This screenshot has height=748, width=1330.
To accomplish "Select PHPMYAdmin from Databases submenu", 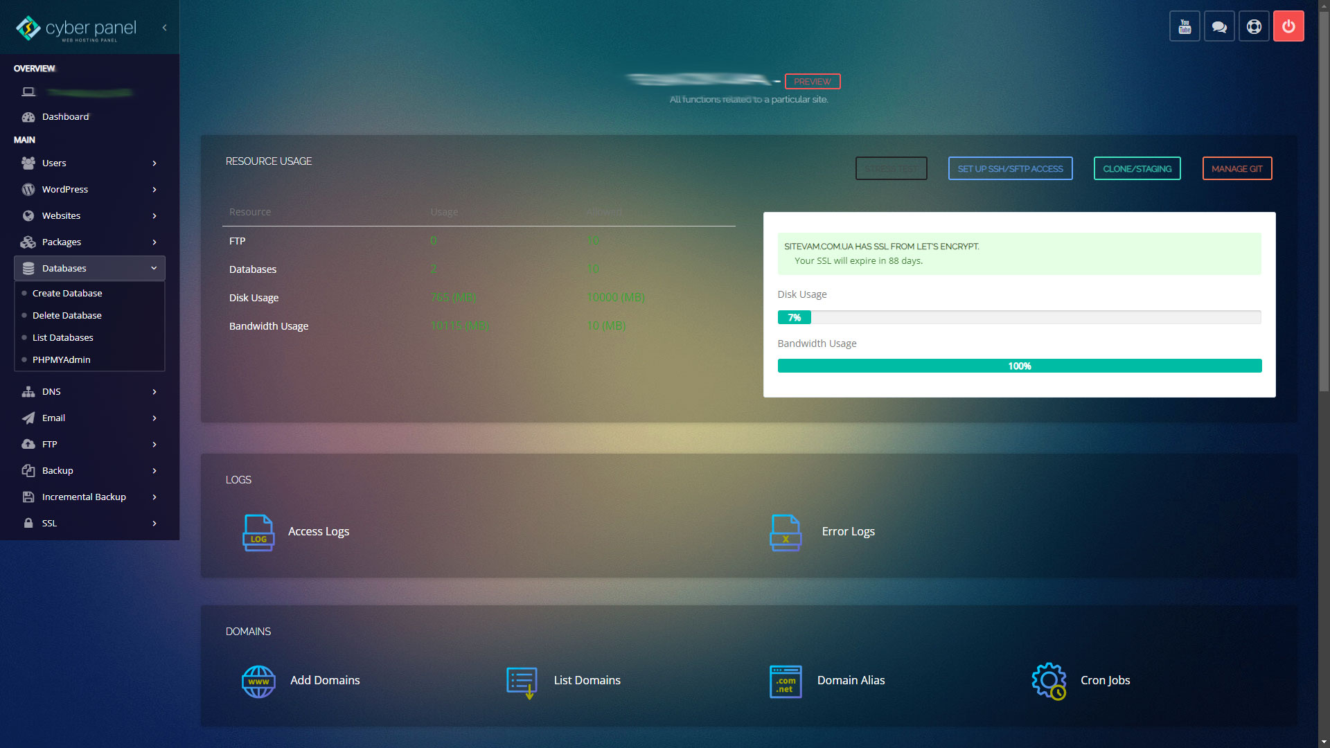I will coord(61,359).
